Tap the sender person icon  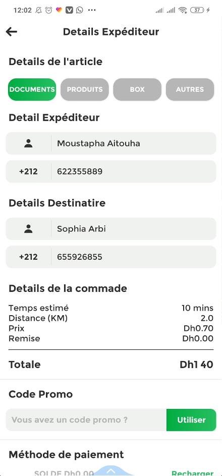[28, 143]
